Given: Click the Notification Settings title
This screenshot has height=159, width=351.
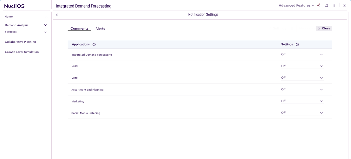Looking at the screenshot, I should (x=203, y=15).
